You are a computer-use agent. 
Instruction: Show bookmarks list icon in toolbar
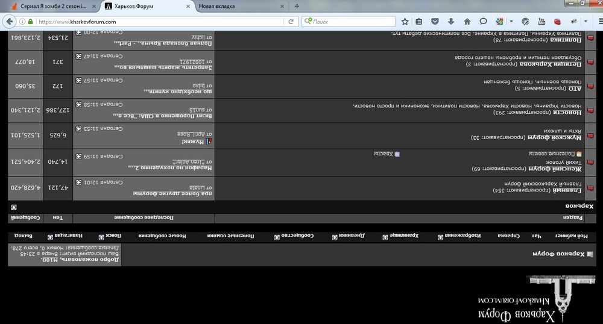(x=419, y=22)
